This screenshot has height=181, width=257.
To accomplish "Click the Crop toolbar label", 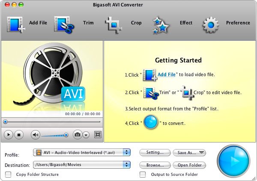I will tap(136, 23).
